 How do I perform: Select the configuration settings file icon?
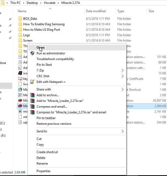20,68
